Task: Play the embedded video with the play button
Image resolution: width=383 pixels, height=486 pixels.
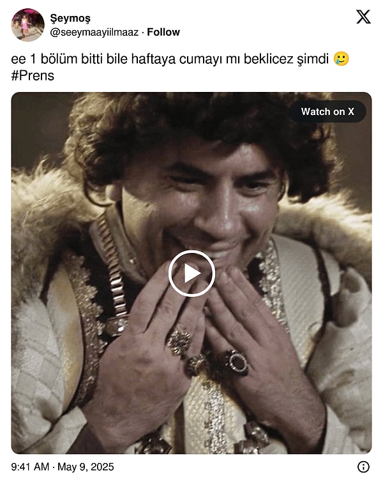Action: pyautogui.click(x=191, y=273)
